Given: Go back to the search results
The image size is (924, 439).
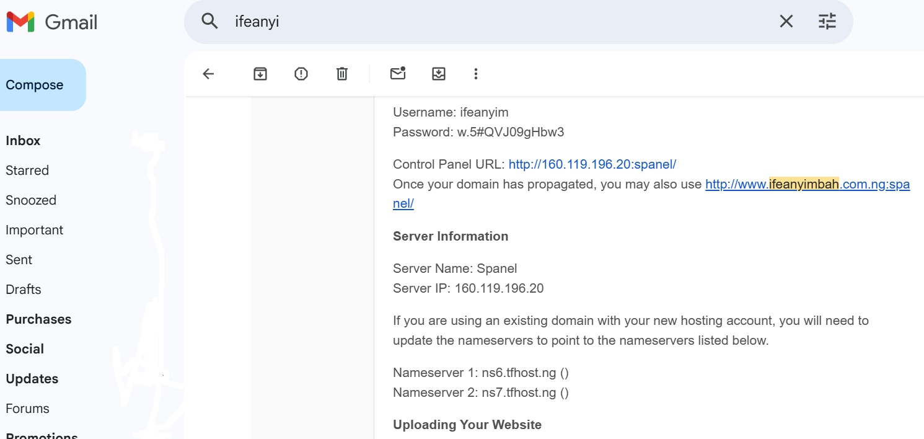Looking at the screenshot, I should point(208,74).
